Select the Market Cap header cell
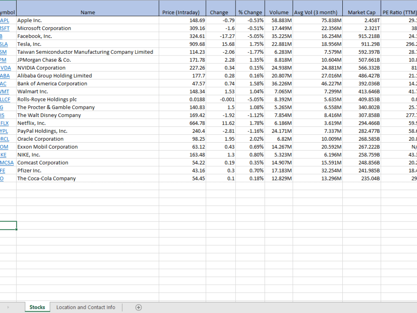 pos(362,8)
